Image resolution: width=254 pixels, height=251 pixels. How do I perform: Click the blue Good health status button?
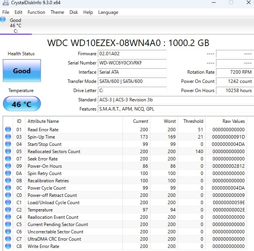[x=22, y=71]
